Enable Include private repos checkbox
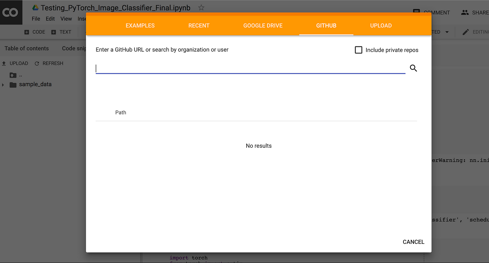The height and width of the screenshot is (263, 489). (x=358, y=50)
